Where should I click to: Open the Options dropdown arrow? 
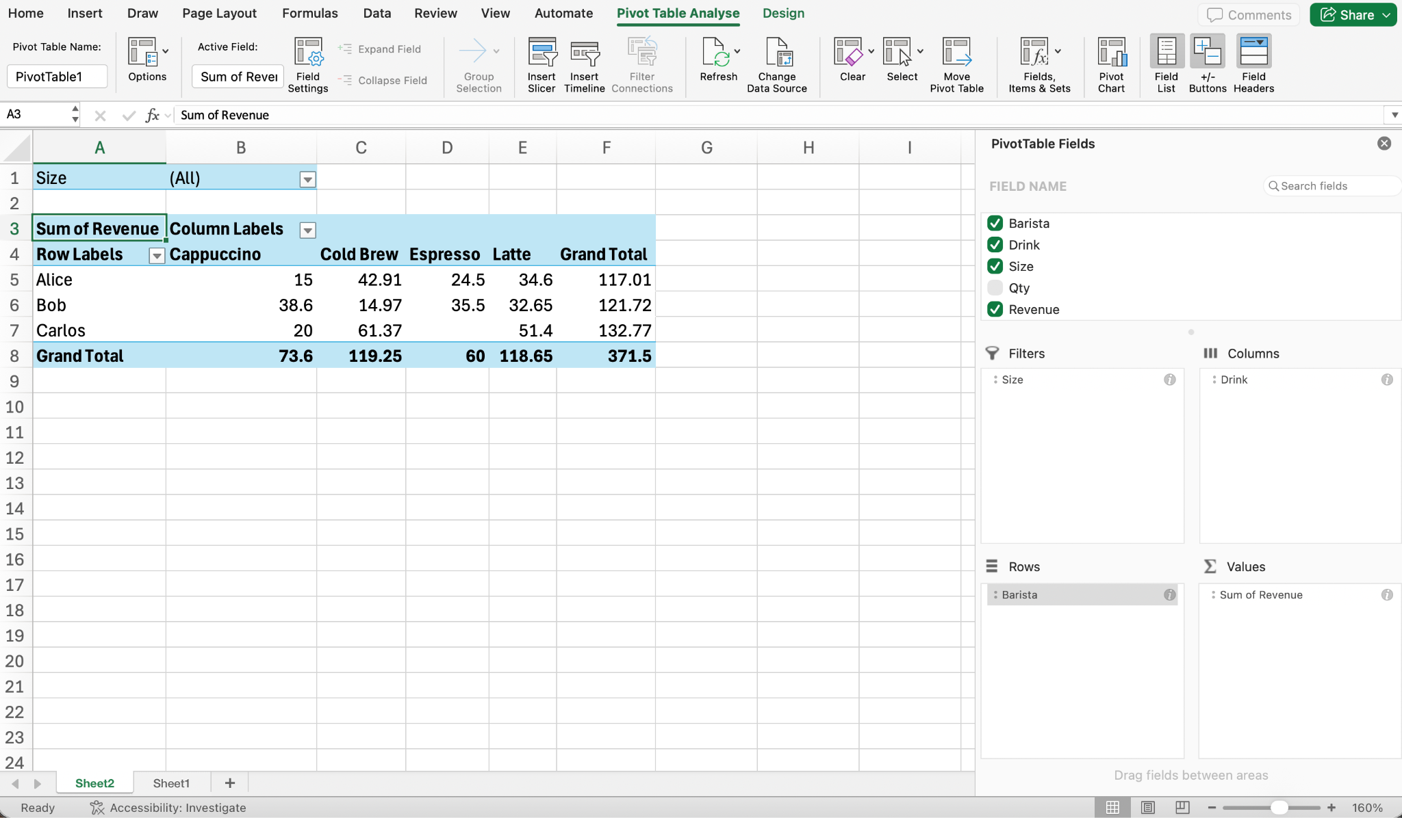tap(166, 51)
